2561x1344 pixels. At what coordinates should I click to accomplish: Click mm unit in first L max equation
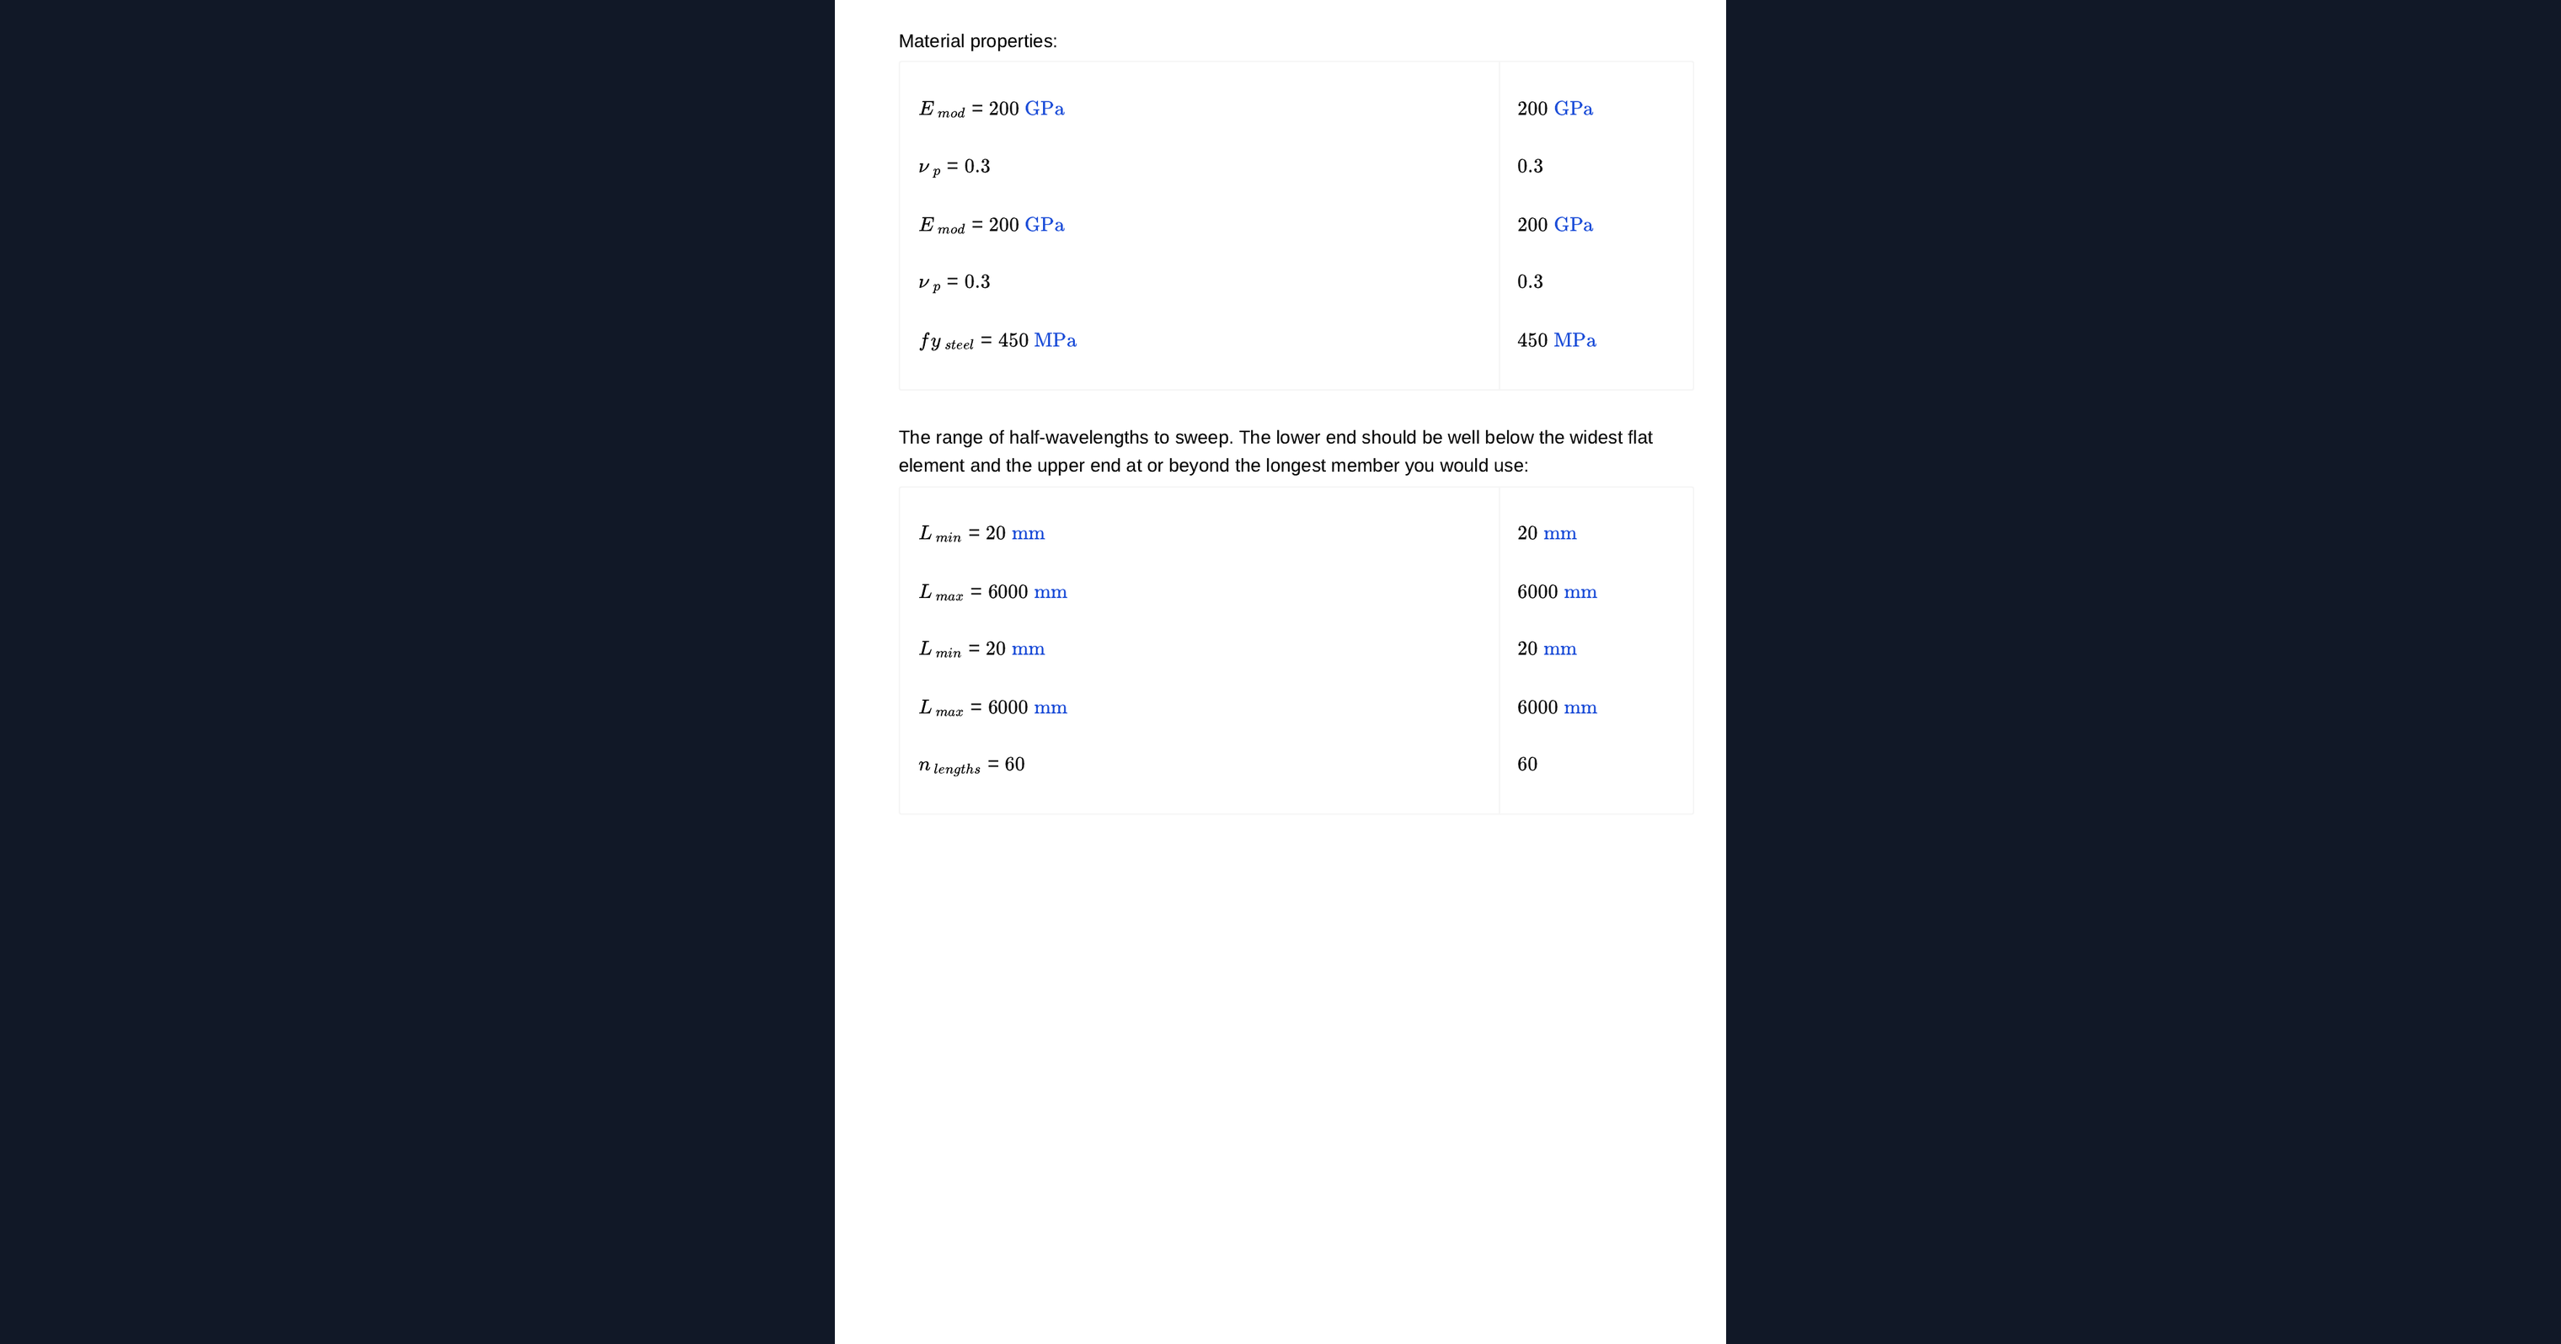[x=1050, y=593]
